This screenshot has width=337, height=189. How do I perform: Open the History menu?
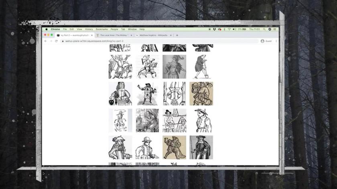[x=89, y=29]
